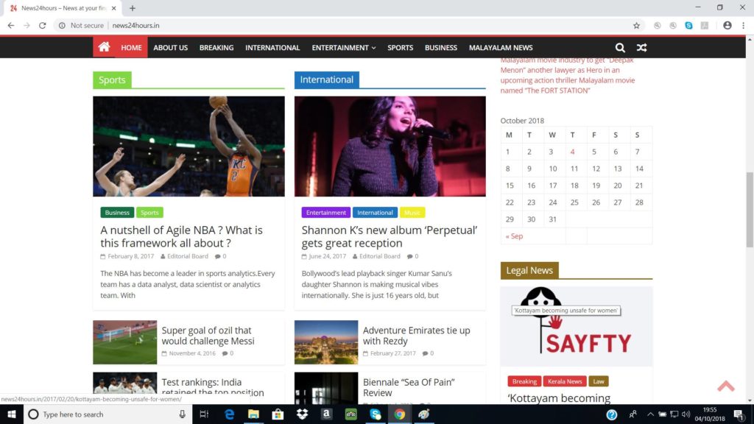Click the Skype extension icon in Chrome
Viewport: 754px width, 424px height.
(688, 25)
